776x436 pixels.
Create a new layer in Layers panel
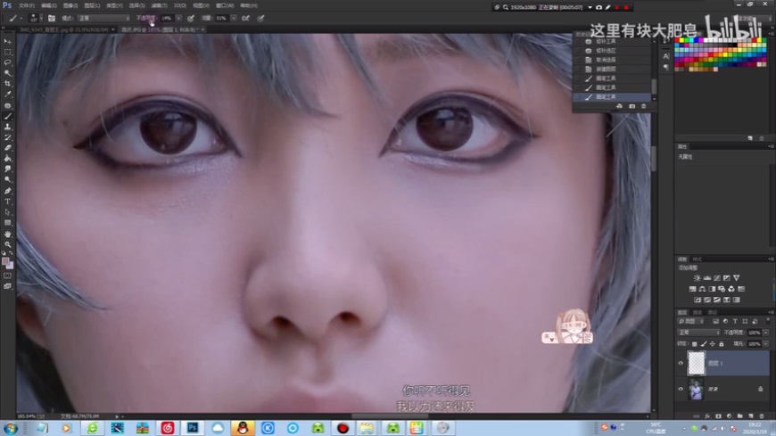[x=751, y=416]
